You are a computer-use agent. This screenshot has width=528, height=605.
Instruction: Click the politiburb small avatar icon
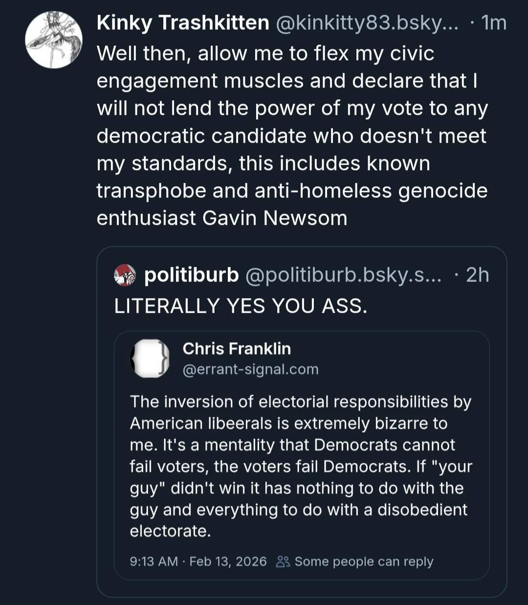(x=125, y=275)
